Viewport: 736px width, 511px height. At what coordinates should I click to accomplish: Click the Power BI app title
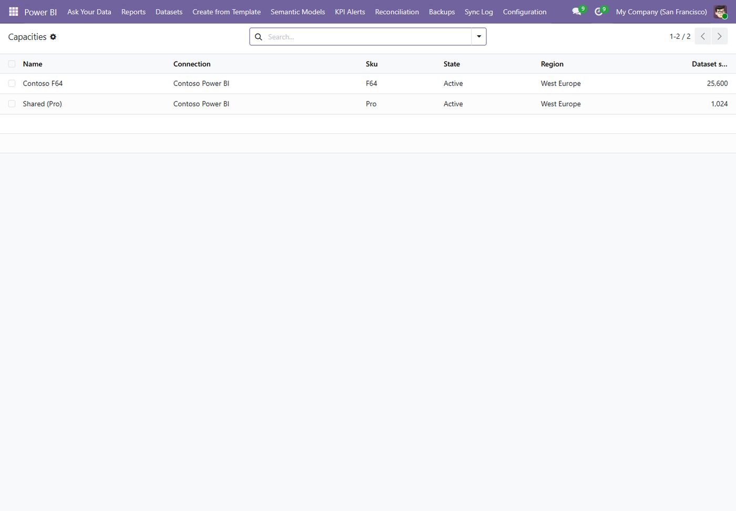click(x=40, y=12)
